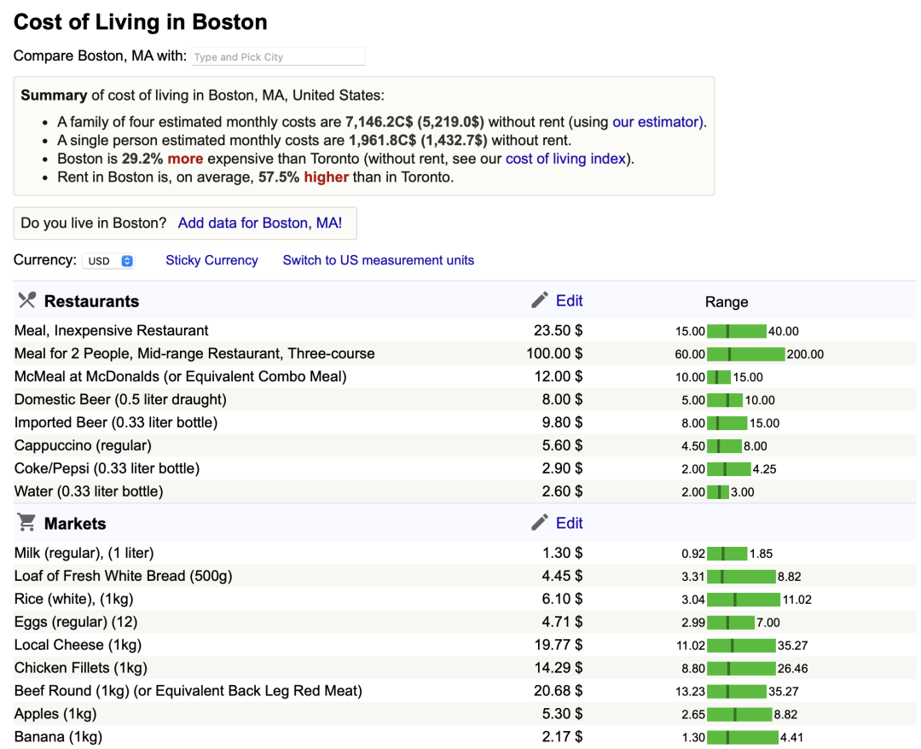Click the 9.80 $ price value
Screen dimensions: 921x749
562,422
